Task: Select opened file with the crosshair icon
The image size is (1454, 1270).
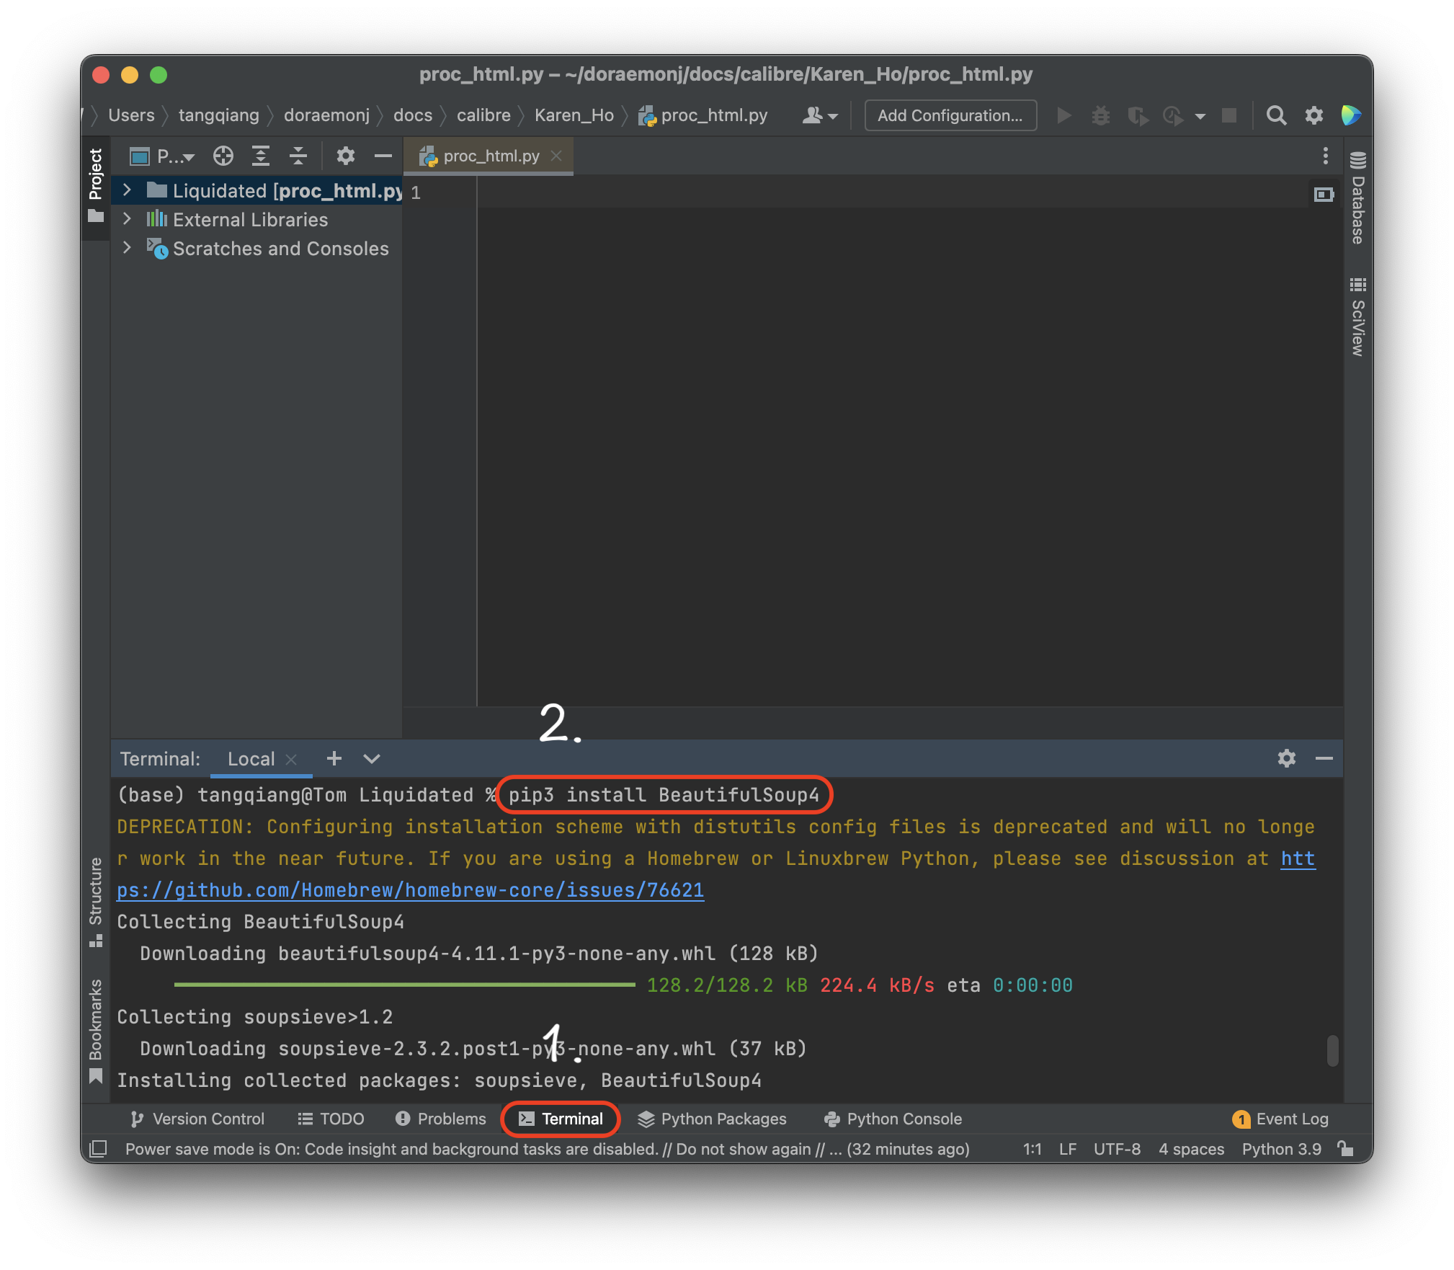Action: (223, 156)
